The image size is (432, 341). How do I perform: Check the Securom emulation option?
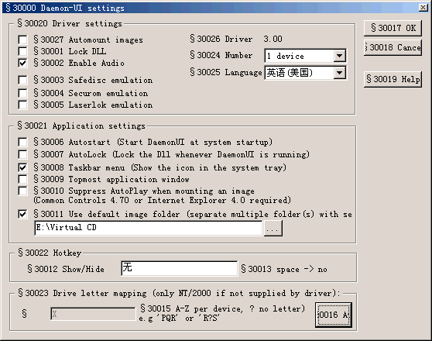[22, 93]
